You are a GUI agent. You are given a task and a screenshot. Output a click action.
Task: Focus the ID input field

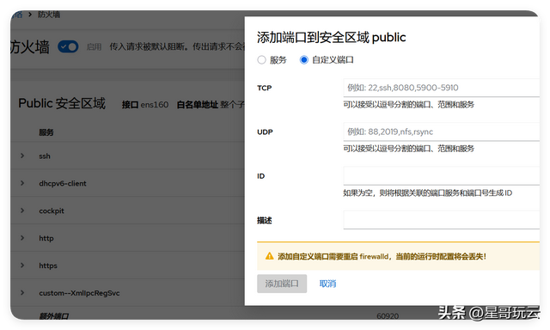pos(441,175)
